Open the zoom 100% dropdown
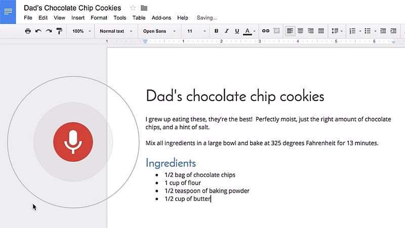The height and width of the screenshot is (228, 405). [x=82, y=31]
